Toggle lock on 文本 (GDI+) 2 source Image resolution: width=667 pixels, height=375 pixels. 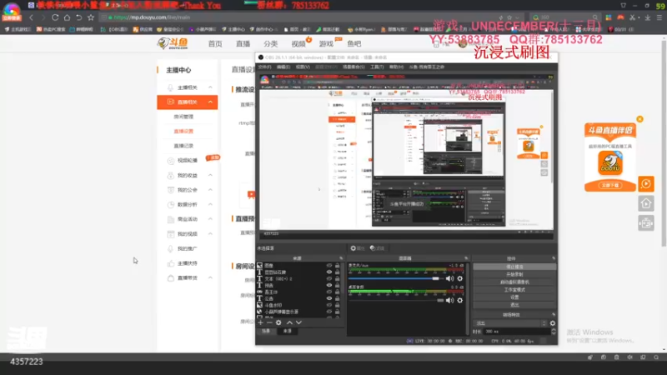(338, 278)
